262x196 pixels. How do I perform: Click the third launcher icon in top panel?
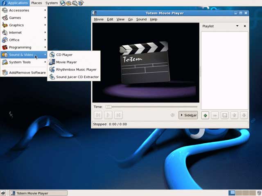tap(75, 3)
